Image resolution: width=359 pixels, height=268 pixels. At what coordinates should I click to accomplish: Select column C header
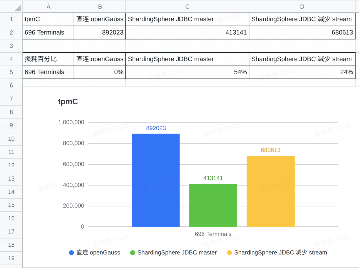tap(187, 7)
